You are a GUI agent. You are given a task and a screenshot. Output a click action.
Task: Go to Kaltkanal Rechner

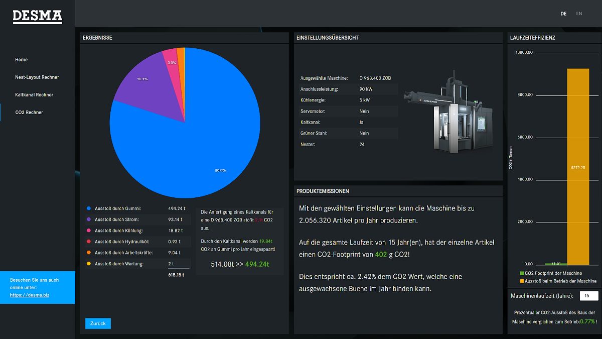tap(34, 95)
